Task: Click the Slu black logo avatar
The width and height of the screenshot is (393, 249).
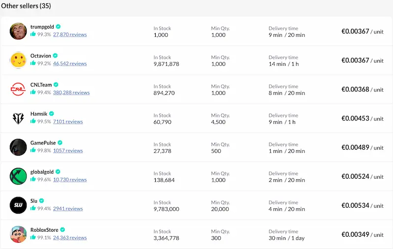Action: (x=18, y=205)
